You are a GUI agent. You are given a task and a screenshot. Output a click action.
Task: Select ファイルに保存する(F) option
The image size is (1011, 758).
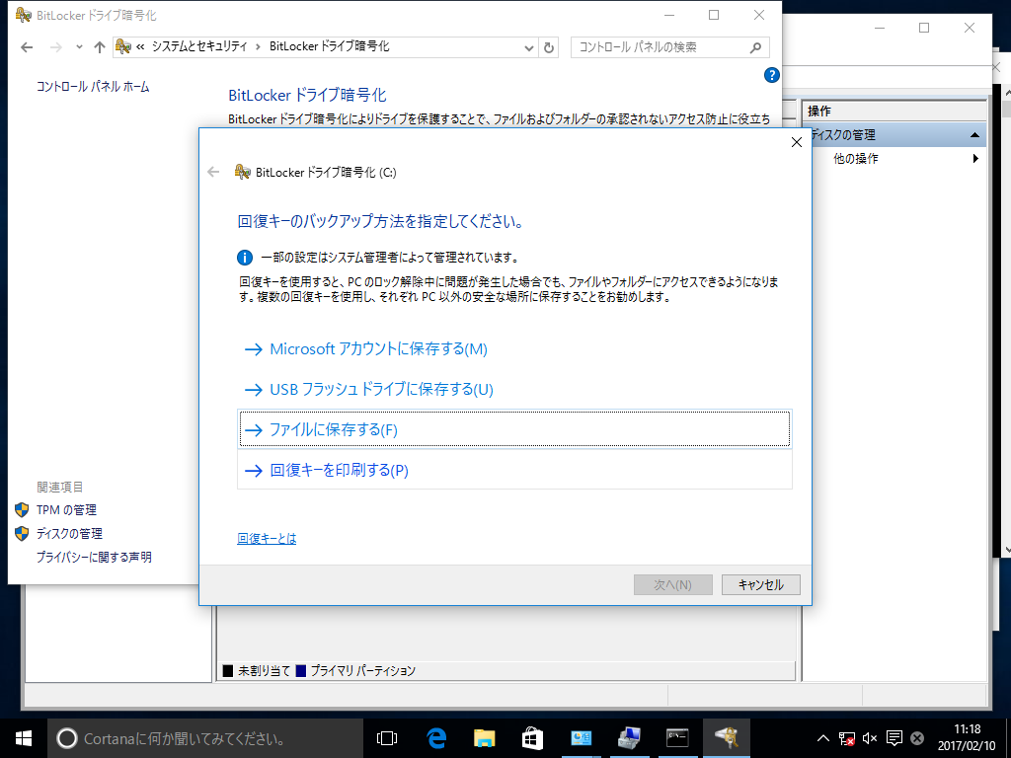(x=514, y=429)
